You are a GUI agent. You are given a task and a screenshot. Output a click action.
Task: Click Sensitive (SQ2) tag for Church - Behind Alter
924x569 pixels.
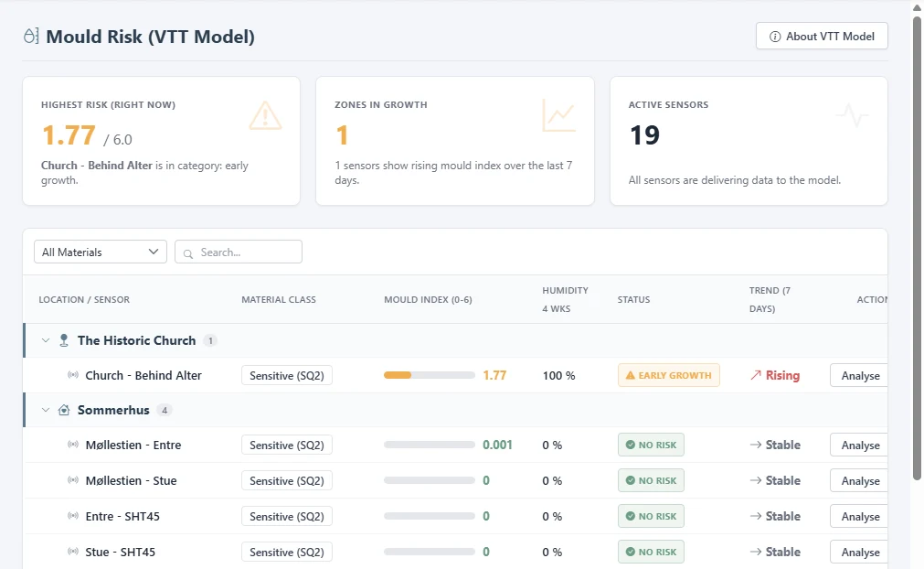click(287, 376)
